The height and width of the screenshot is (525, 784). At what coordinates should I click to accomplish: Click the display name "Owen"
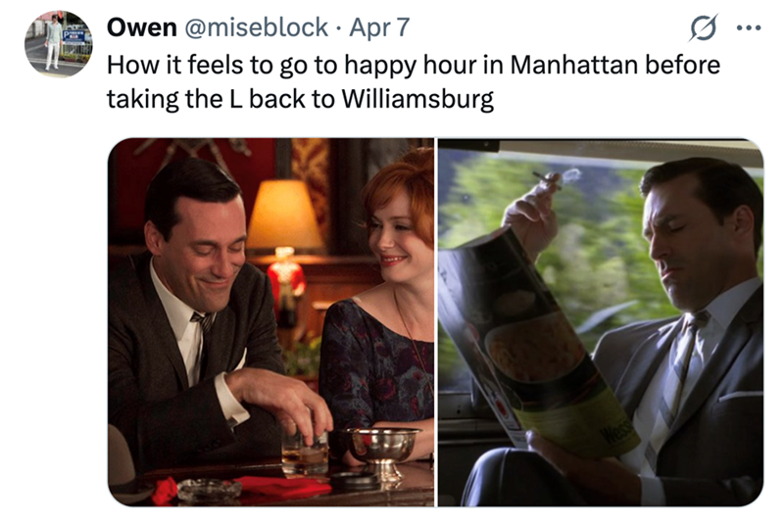coord(141,27)
